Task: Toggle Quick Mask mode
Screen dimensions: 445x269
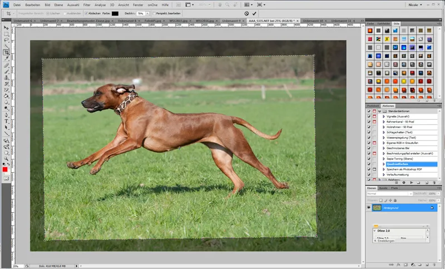Action: coord(6,178)
